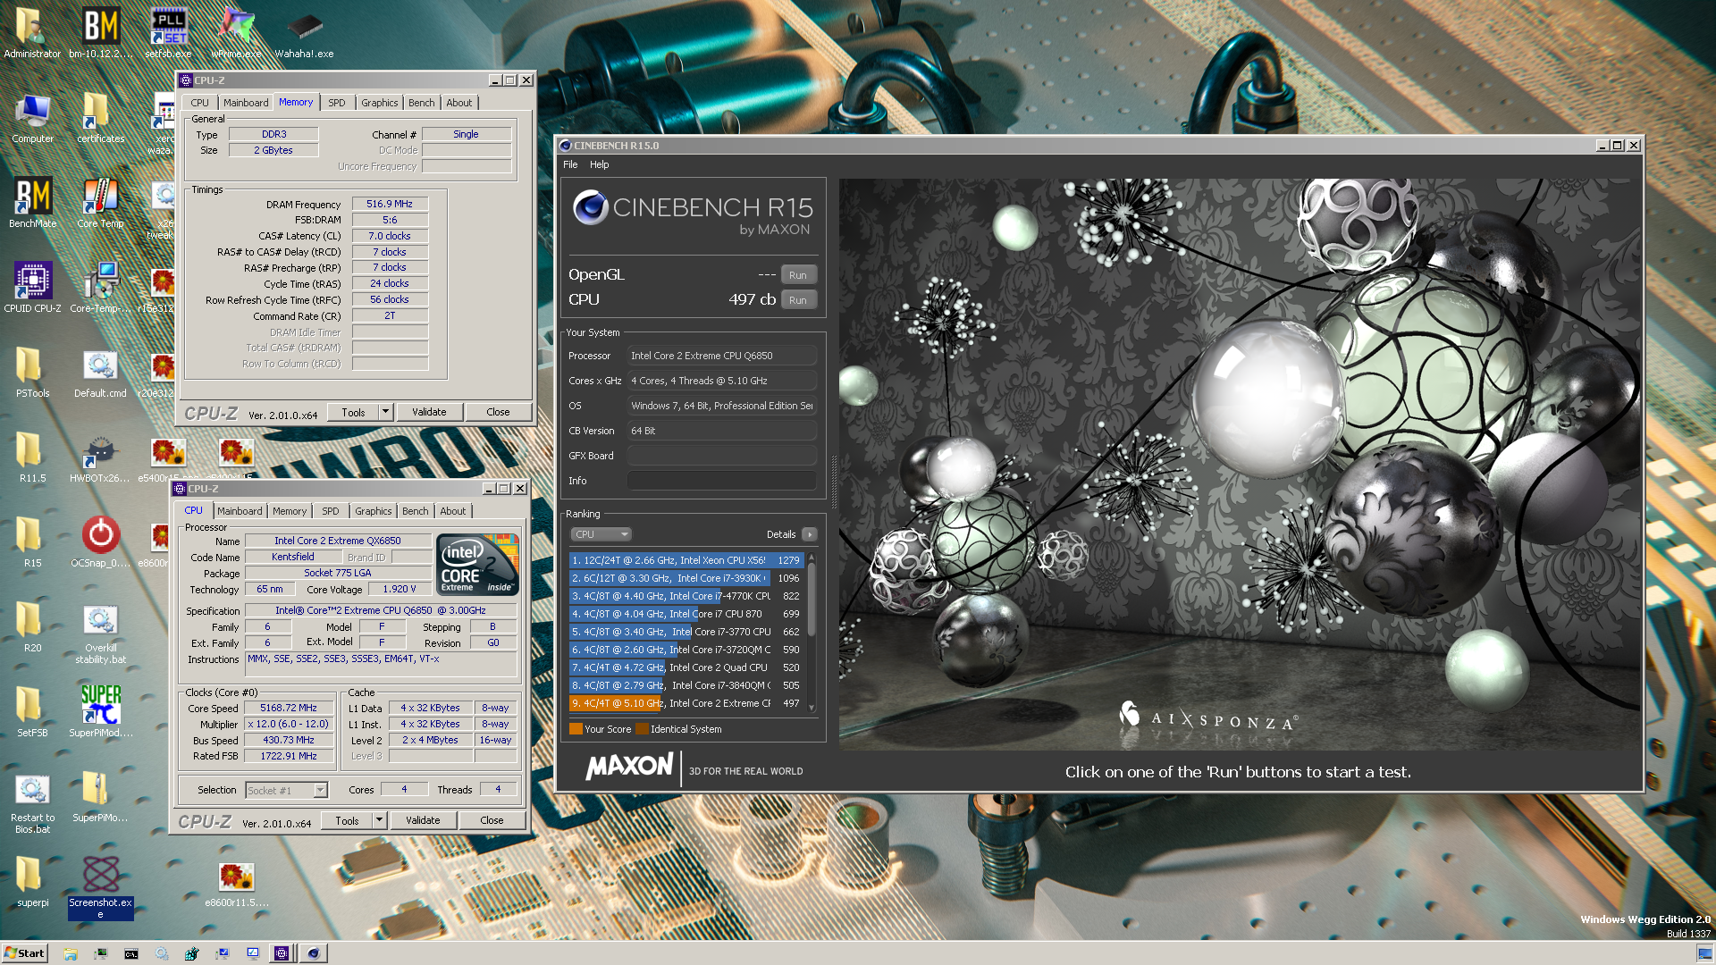The height and width of the screenshot is (965, 1716).
Task: Launch the Core Temp thermometer shortcut
Action: pyautogui.click(x=100, y=203)
